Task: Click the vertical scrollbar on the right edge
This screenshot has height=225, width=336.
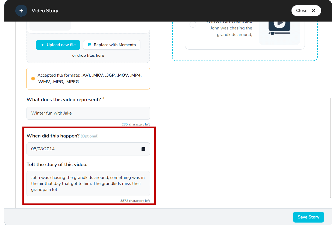Action: pos(331,147)
